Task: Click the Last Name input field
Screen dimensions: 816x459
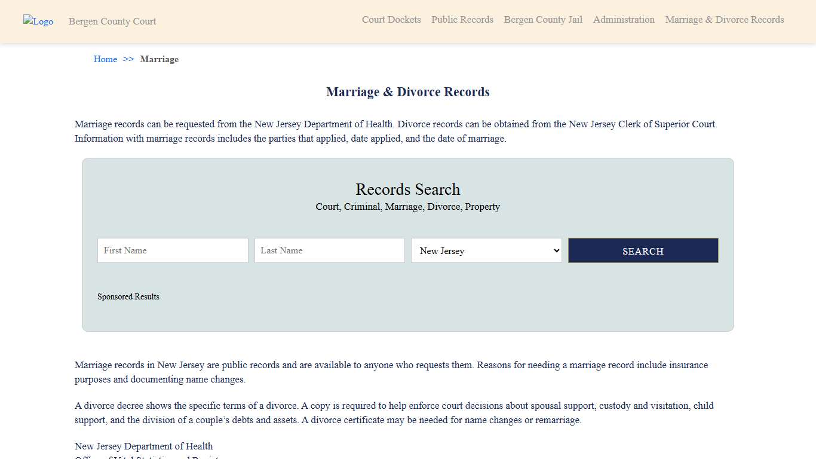Action: click(x=329, y=250)
